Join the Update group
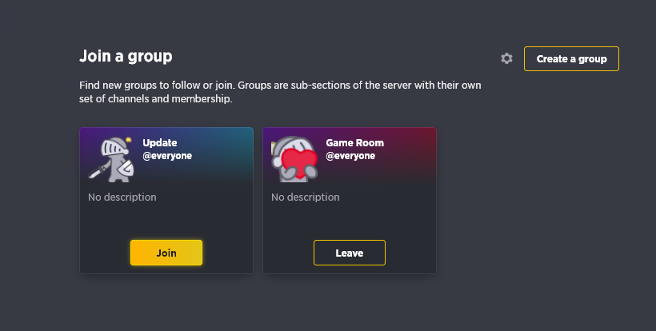This screenshot has width=656, height=331. [166, 253]
